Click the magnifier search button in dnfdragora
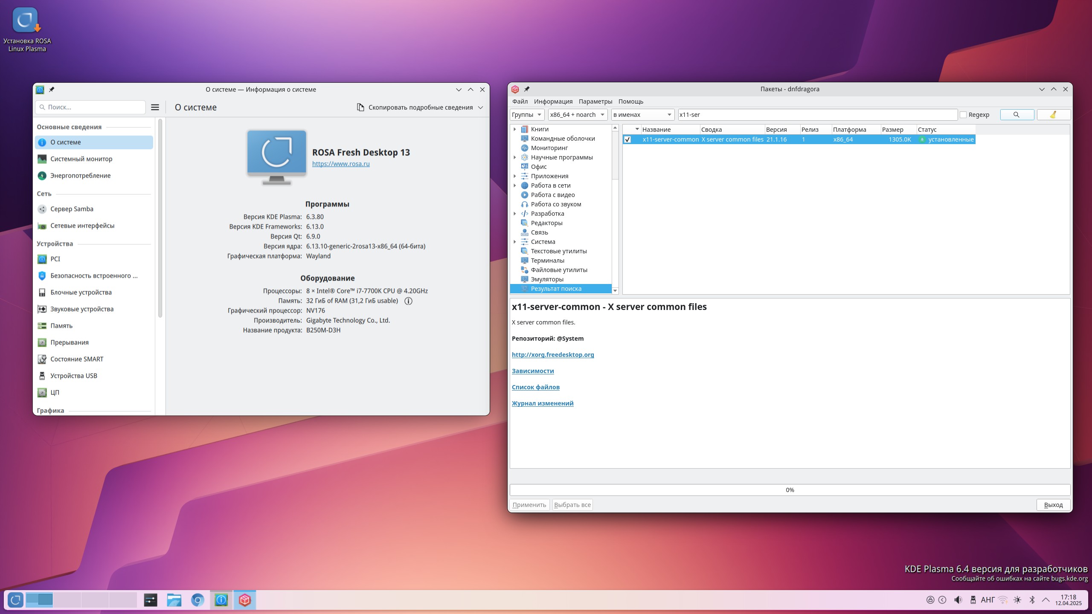Screen dimensions: 1092x614 coord(1016,115)
